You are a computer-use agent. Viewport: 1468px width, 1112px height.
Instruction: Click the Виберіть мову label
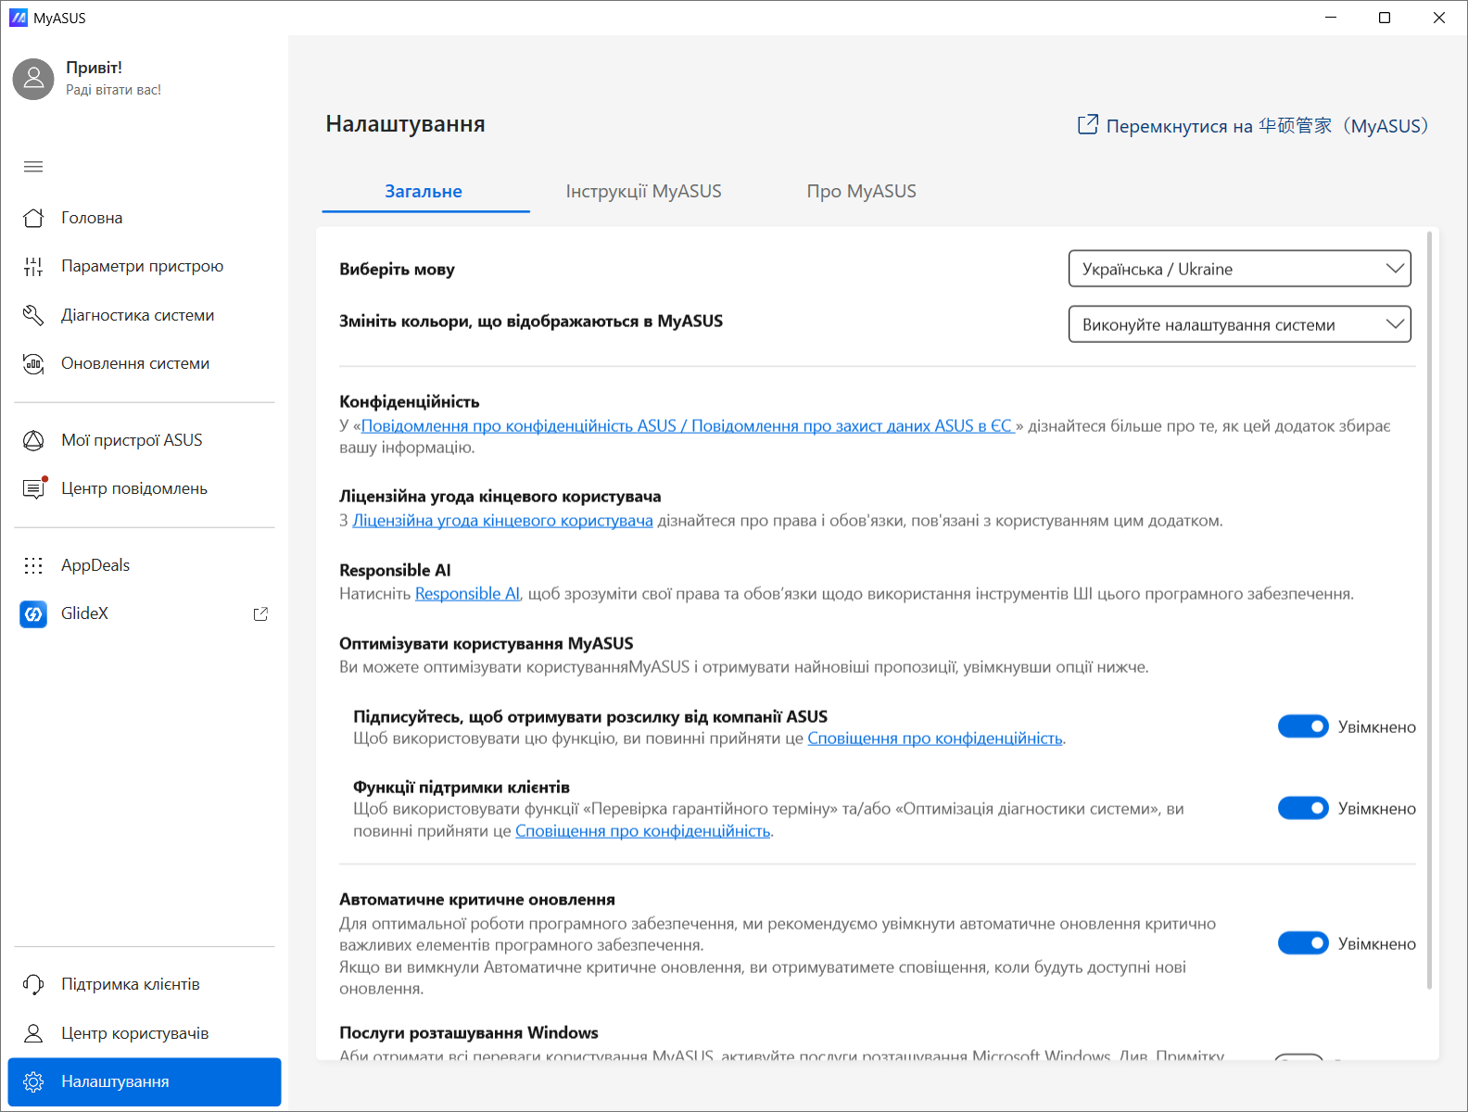(x=397, y=270)
